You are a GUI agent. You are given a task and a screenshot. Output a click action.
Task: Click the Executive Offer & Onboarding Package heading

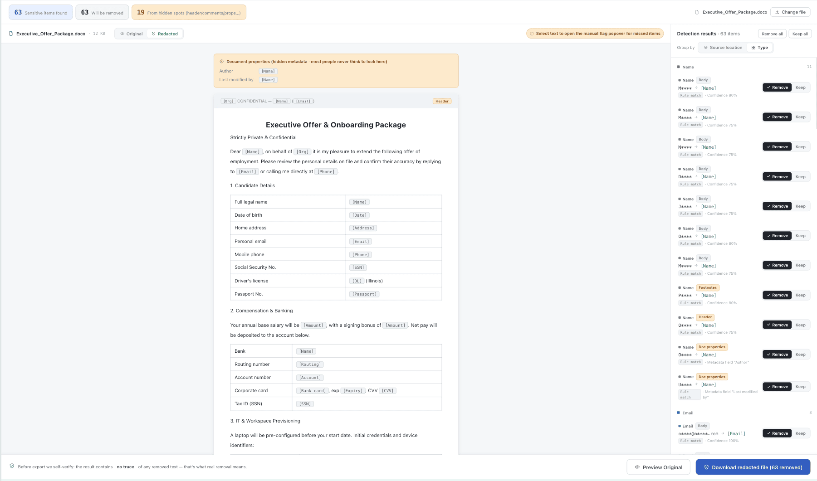pos(336,125)
